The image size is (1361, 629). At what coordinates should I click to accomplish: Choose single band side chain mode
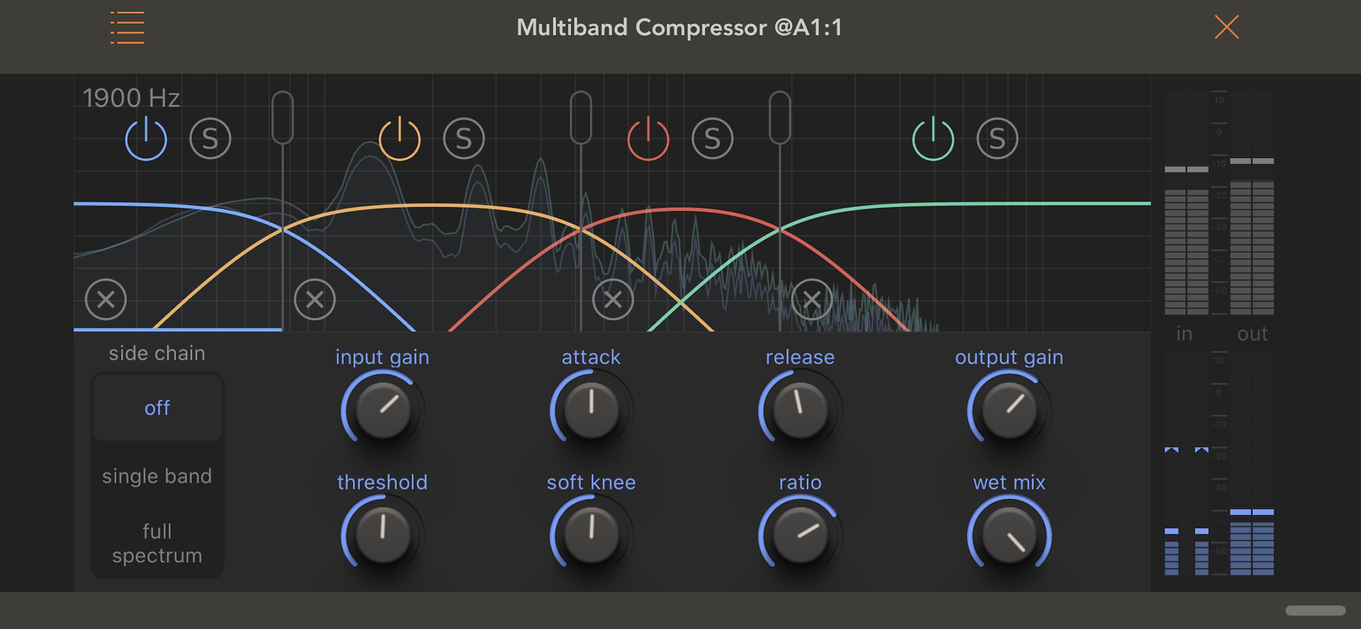pyautogui.click(x=157, y=476)
